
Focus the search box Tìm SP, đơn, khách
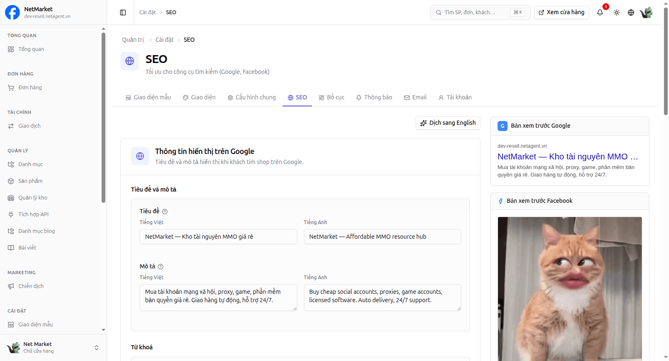point(480,13)
